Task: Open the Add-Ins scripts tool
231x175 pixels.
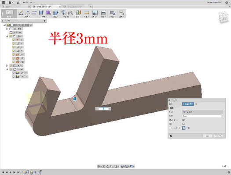Action: pos(112,13)
